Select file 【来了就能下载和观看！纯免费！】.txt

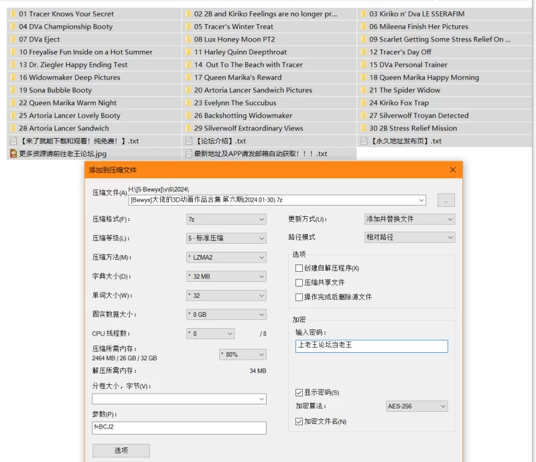pos(78,141)
